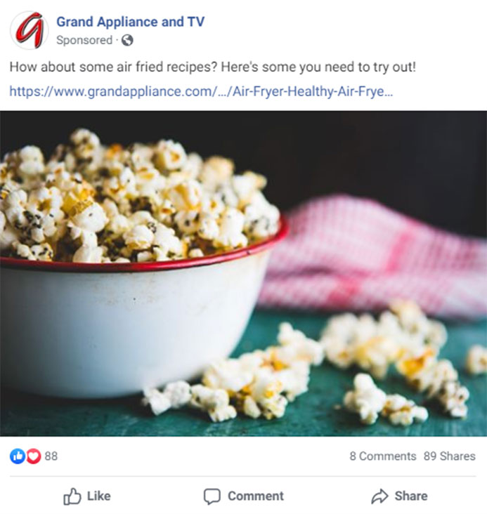This screenshot has width=487, height=514.
Task: Click the air fried recipes post text
Action: pyautogui.click(x=213, y=67)
